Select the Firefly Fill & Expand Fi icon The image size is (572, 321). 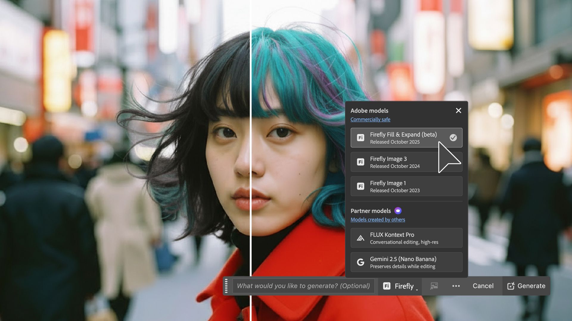pos(361,138)
